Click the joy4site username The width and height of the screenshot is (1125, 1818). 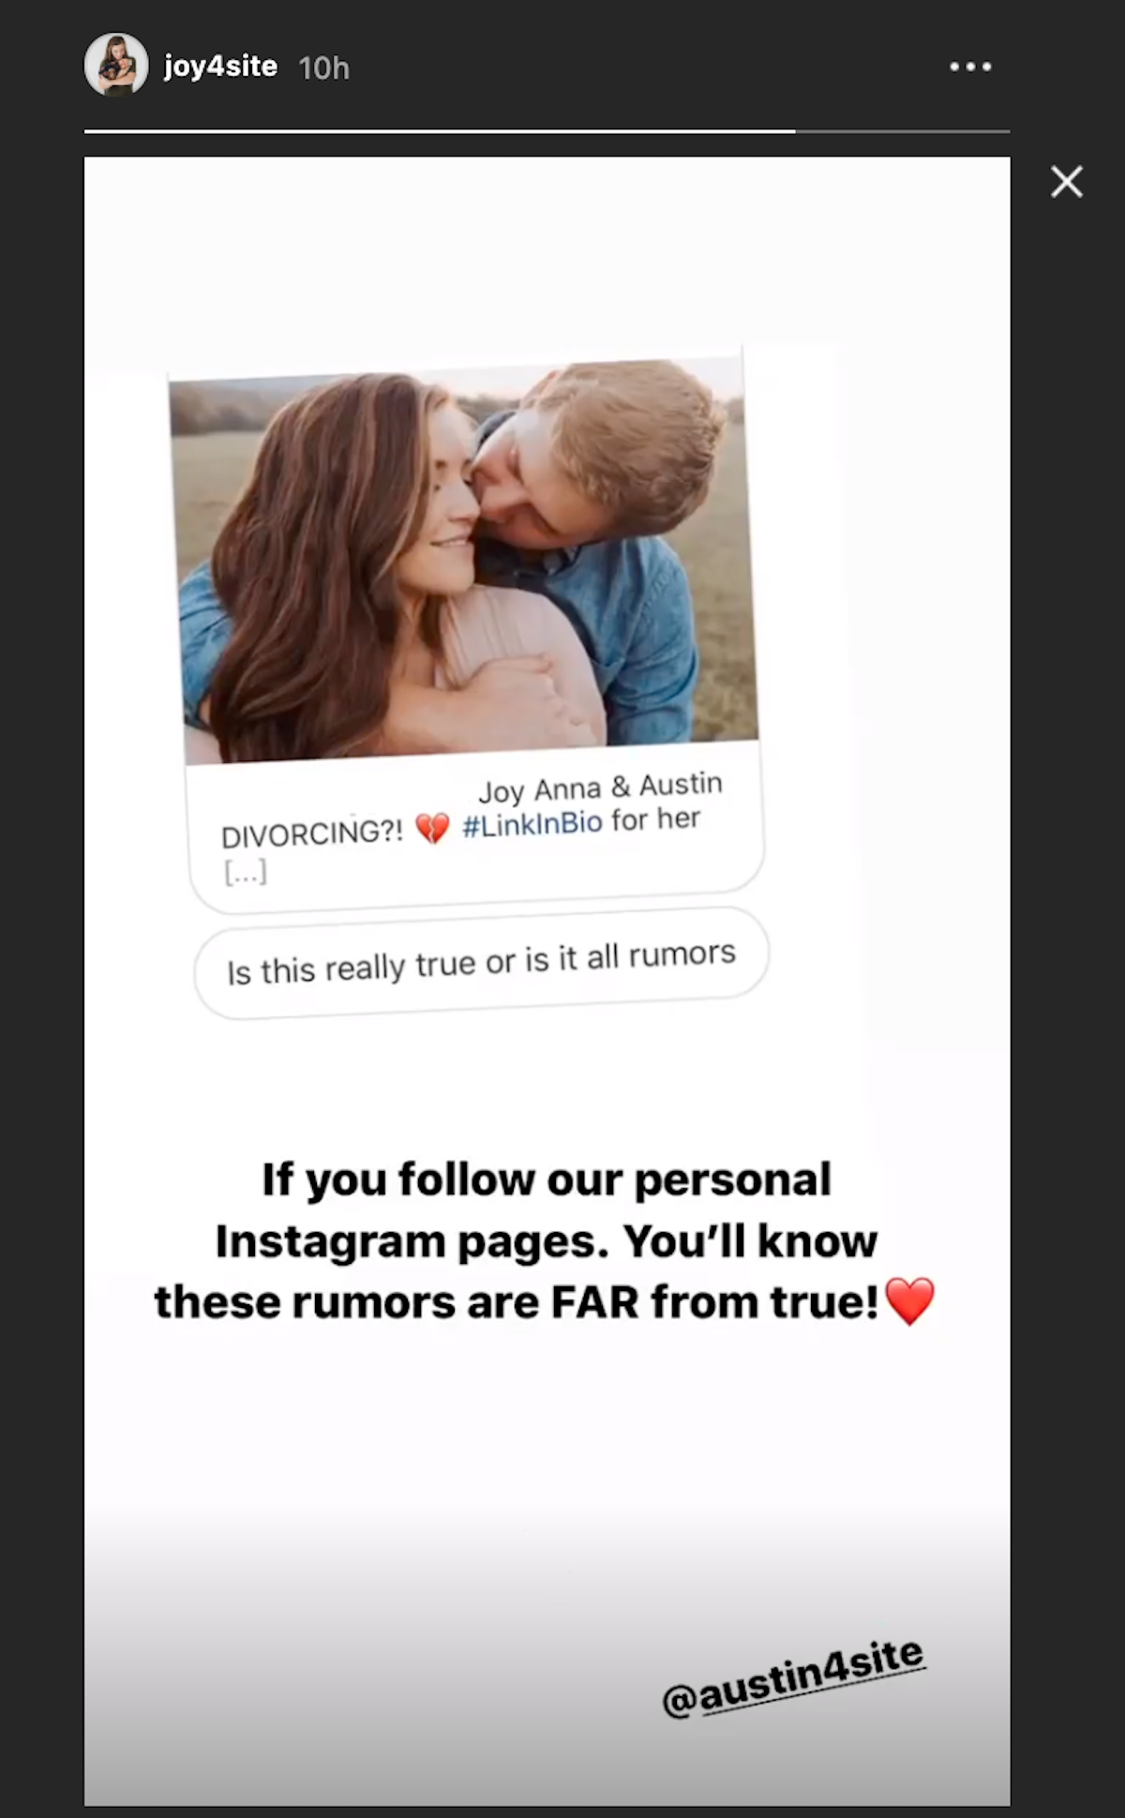(x=220, y=67)
